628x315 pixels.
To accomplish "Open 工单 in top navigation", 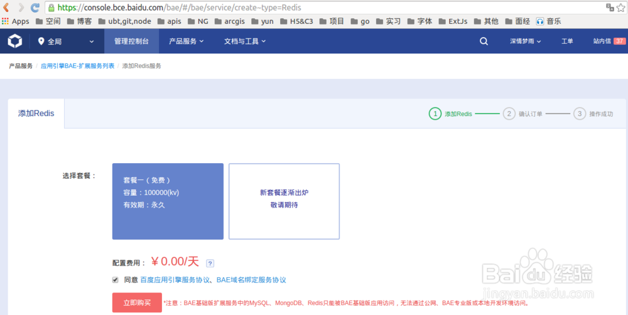I will pyautogui.click(x=567, y=41).
